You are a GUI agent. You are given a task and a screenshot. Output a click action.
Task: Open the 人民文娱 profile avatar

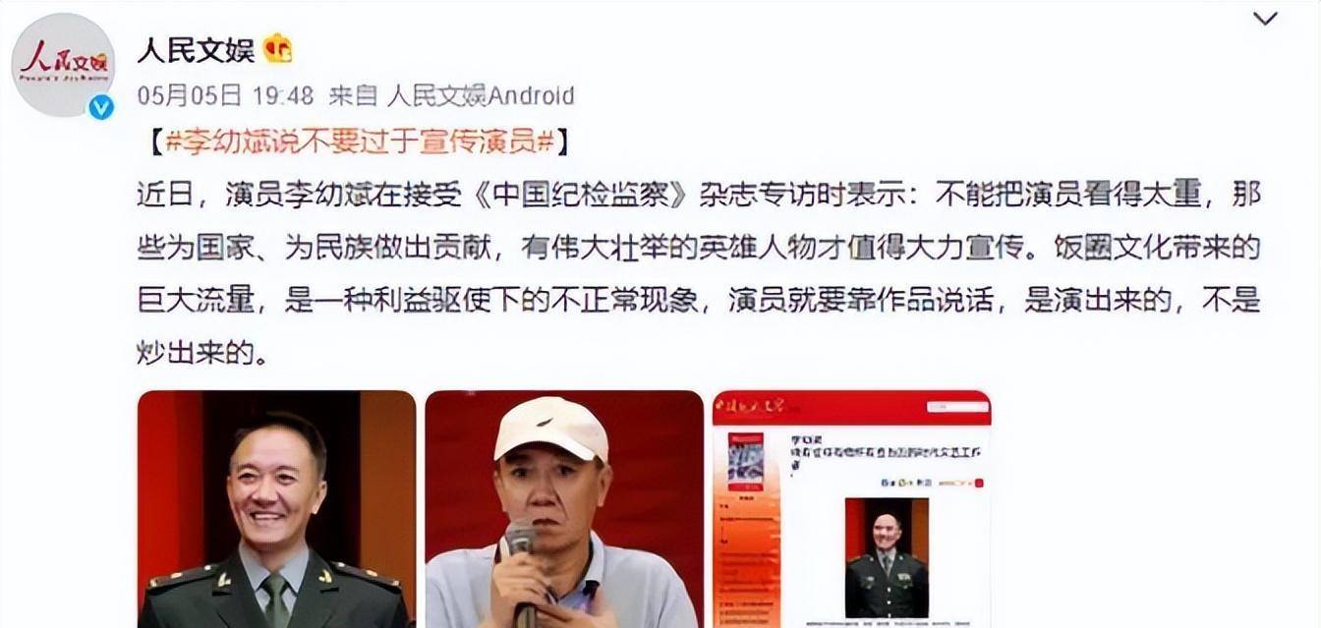(x=63, y=64)
